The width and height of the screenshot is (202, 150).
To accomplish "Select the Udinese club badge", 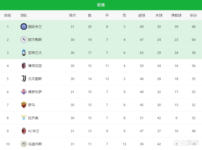I will (x=24, y=144).
